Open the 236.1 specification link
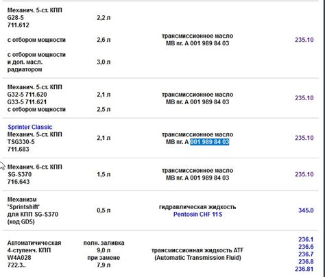This screenshot has height=277, width=325. point(306,239)
